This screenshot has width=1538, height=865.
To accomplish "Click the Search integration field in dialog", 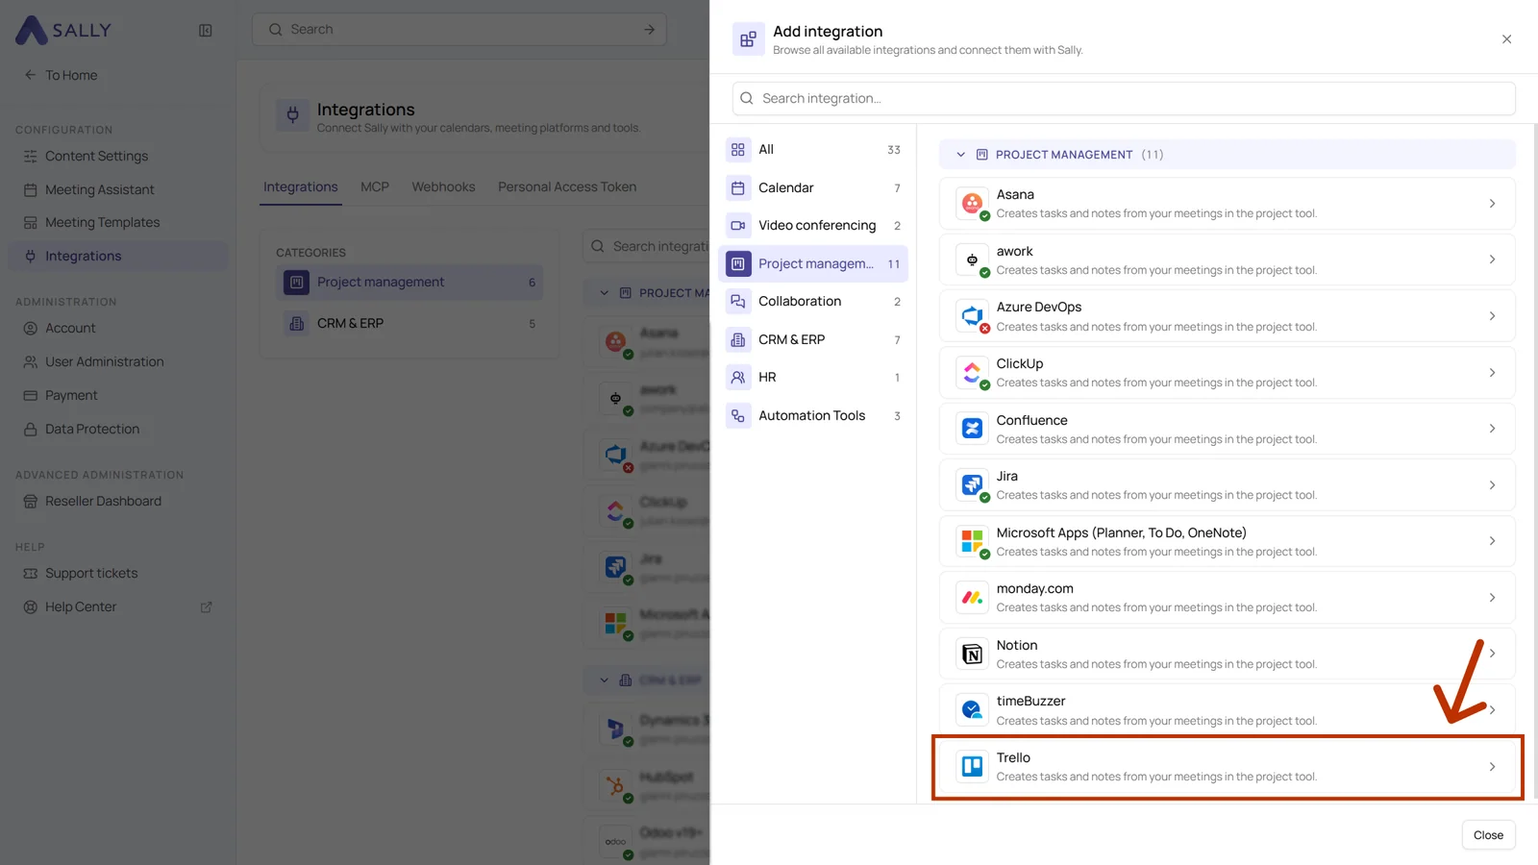I will 1124,98.
